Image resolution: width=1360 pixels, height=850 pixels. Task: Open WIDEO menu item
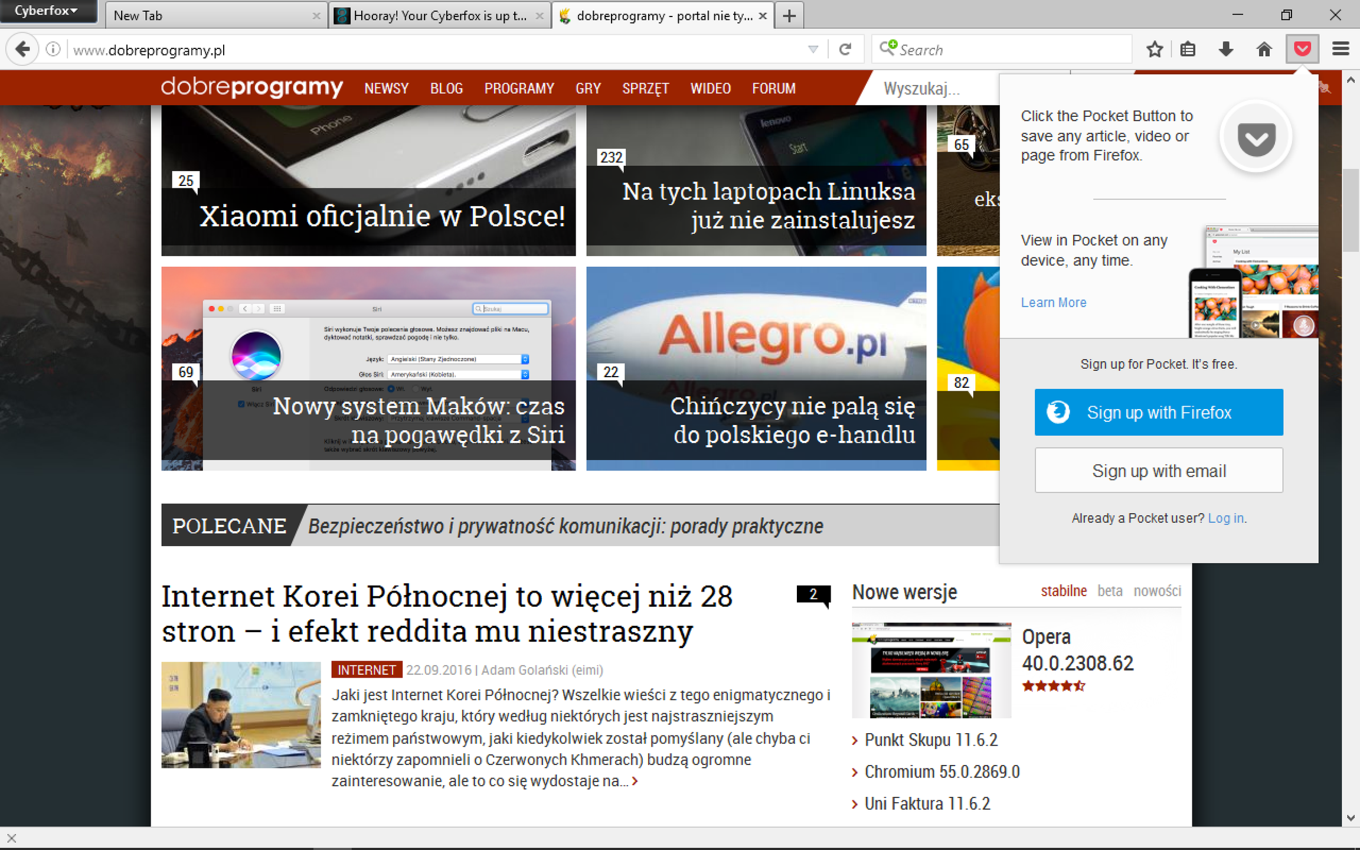point(711,89)
